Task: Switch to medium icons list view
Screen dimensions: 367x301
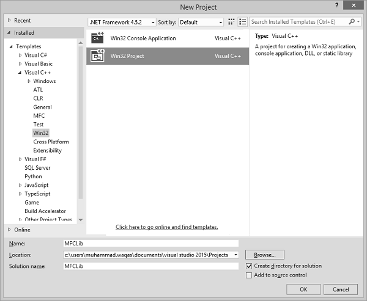Action: point(243,22)
